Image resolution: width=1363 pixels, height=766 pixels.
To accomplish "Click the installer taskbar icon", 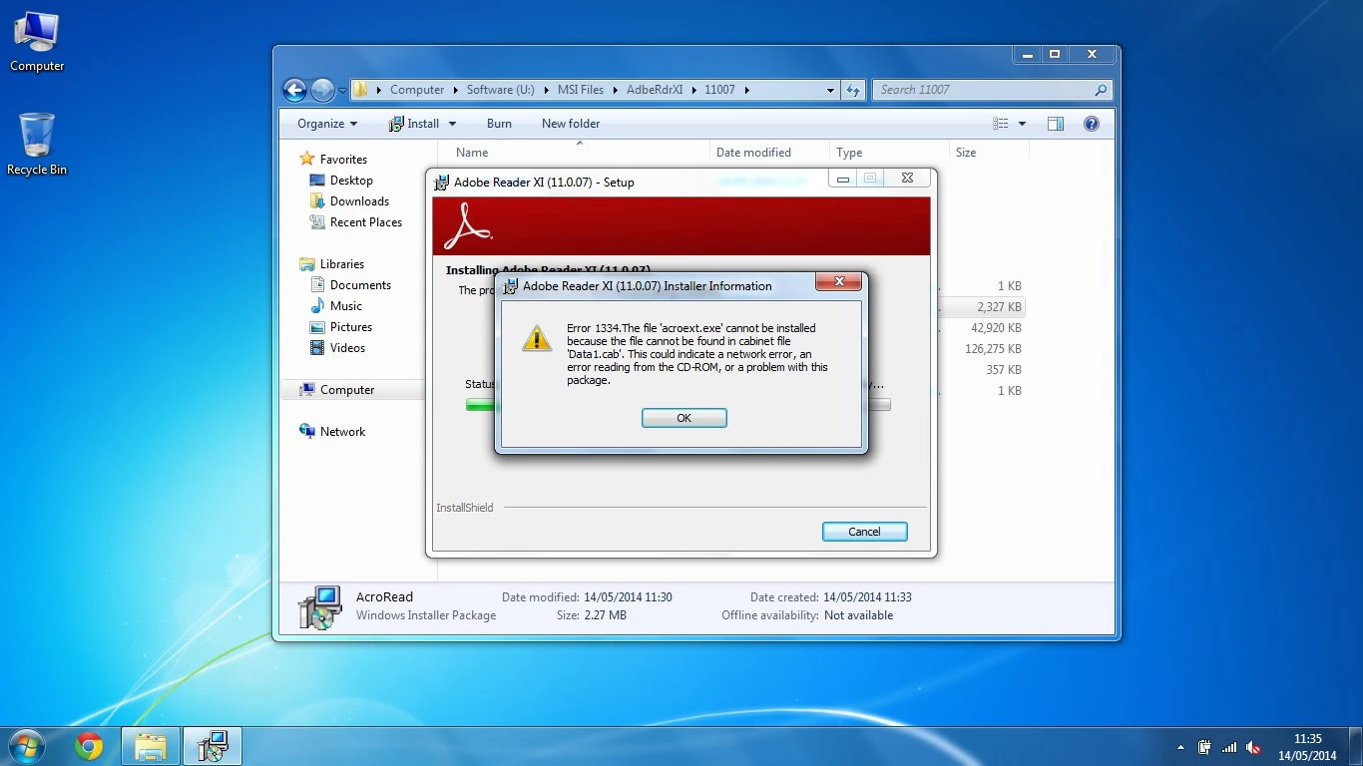I will pyautogui.click(x=213, y=746).
